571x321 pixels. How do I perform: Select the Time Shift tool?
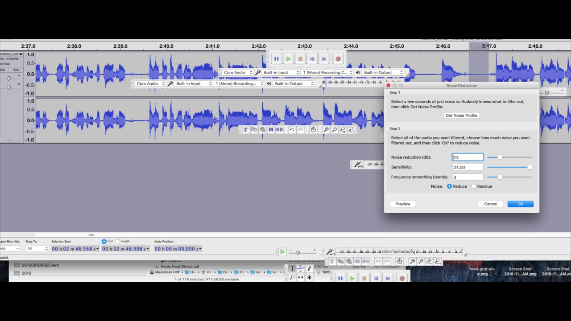(301, 277)
